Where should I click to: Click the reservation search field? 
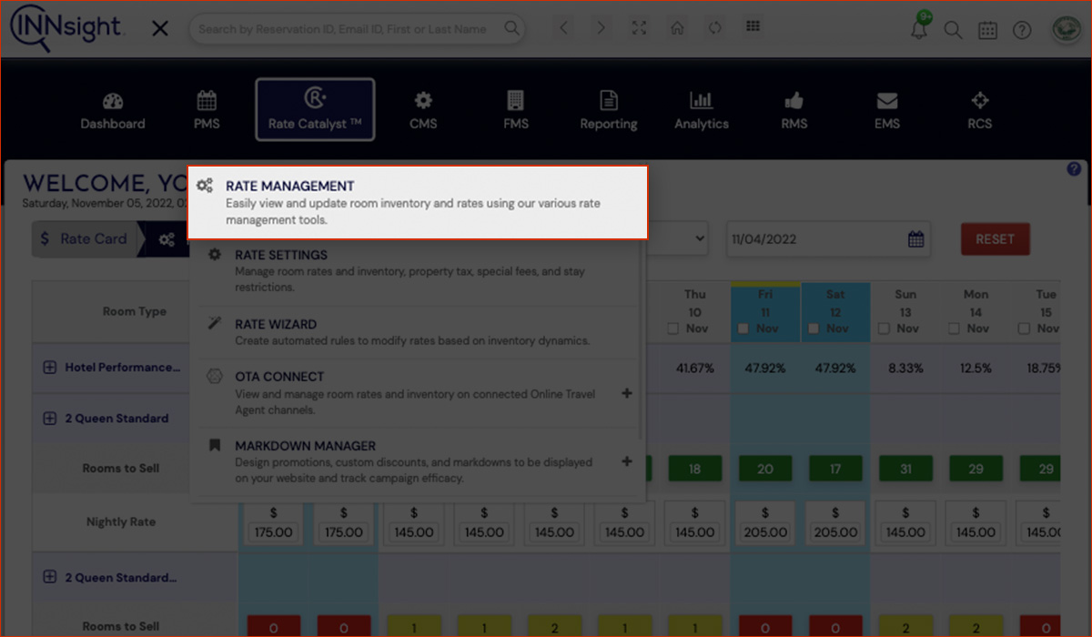(x=357, y=29)
